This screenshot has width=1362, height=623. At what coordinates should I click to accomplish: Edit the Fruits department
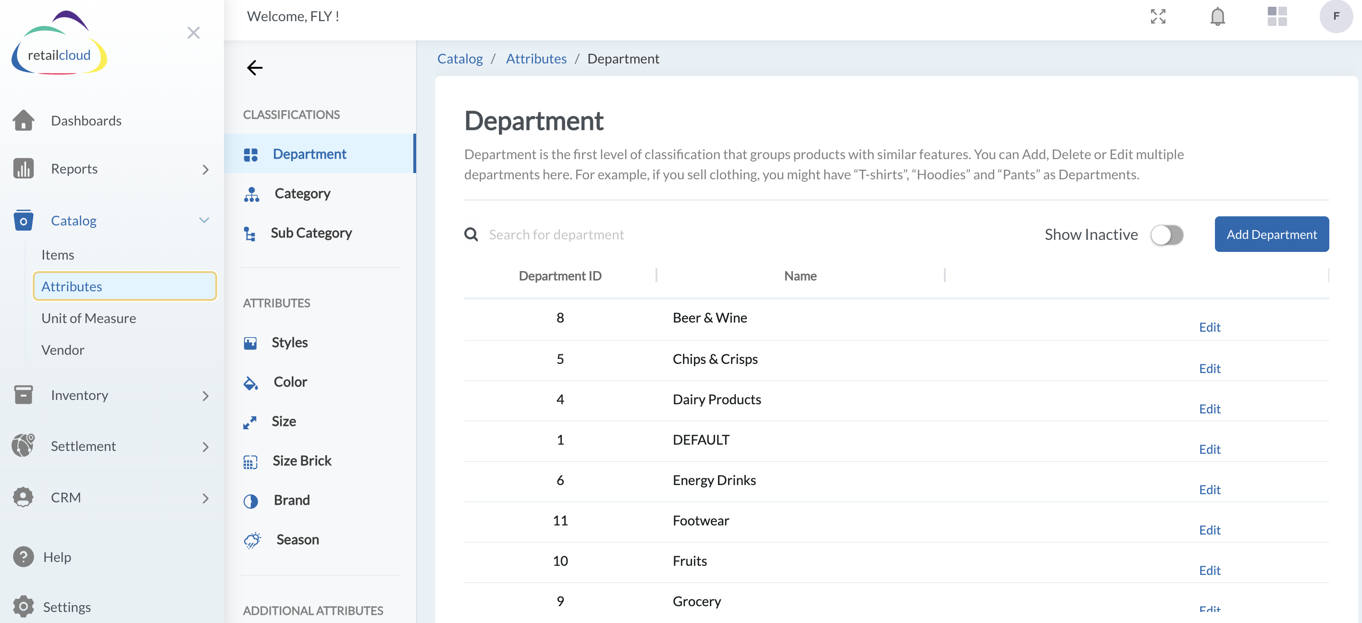coord(1209,570)
